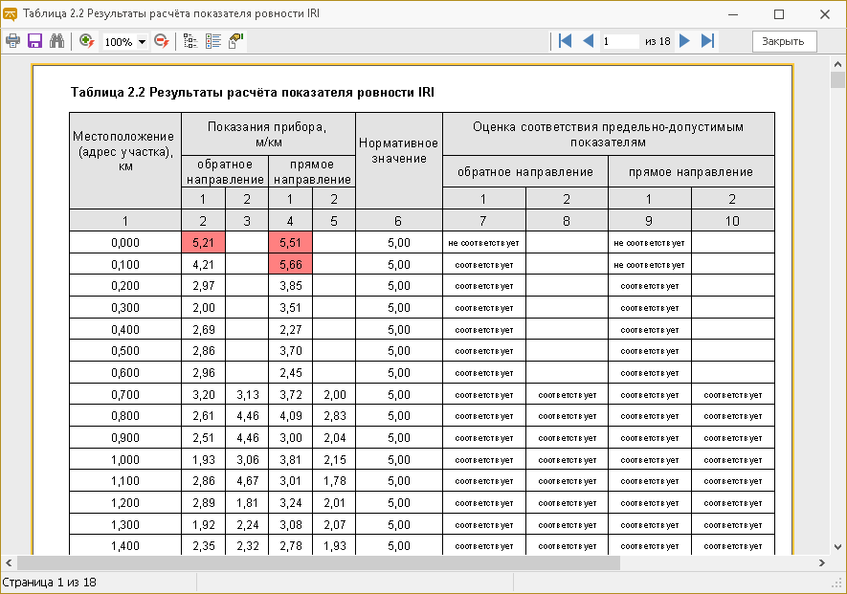The image size is (847, 594).
Task: Click 'не соответствует' in the 0,100 row
Action: 649,265
